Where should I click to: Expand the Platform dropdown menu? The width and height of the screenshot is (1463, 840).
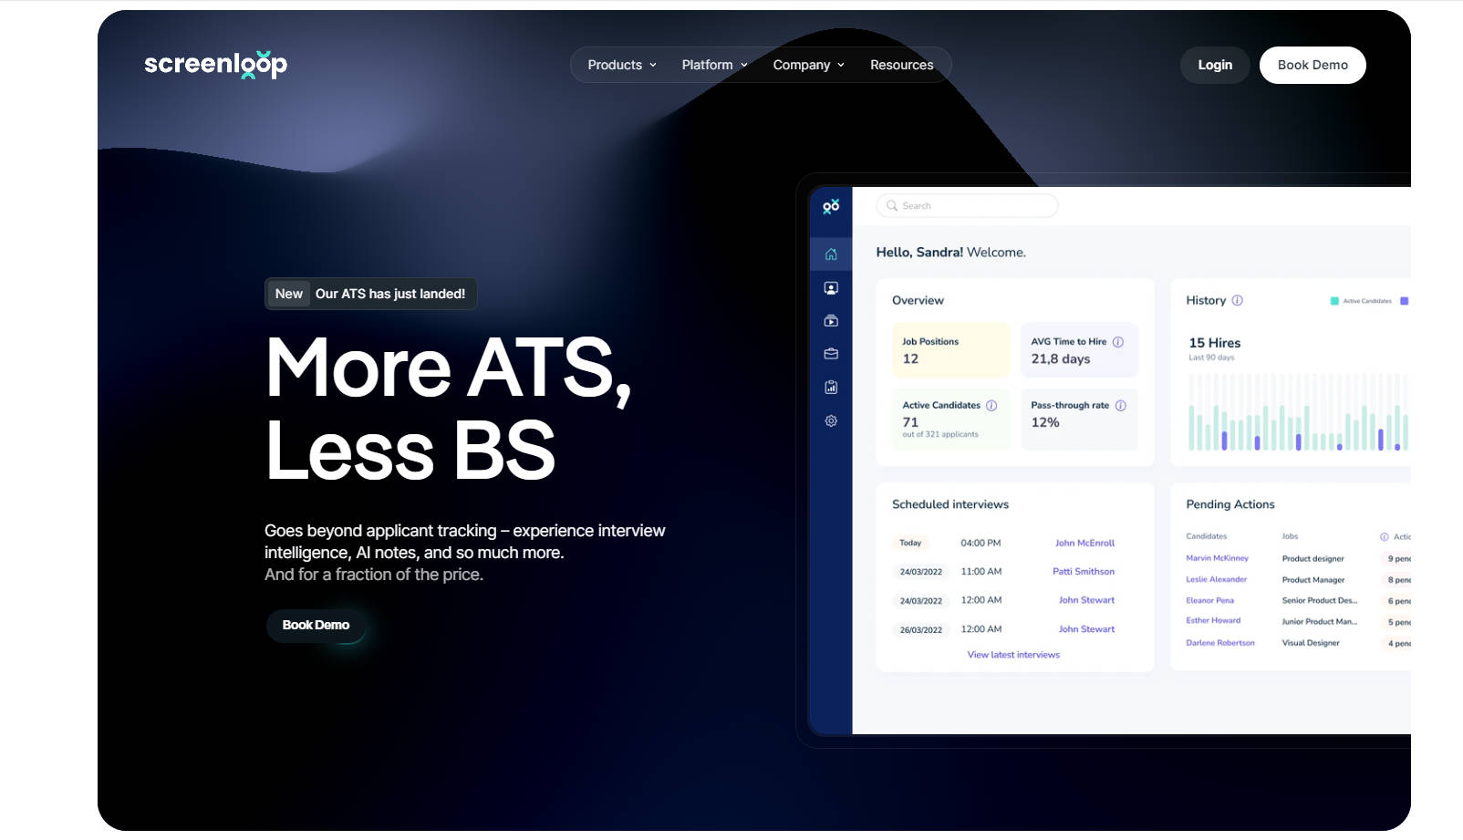click(x=714, y=65)
